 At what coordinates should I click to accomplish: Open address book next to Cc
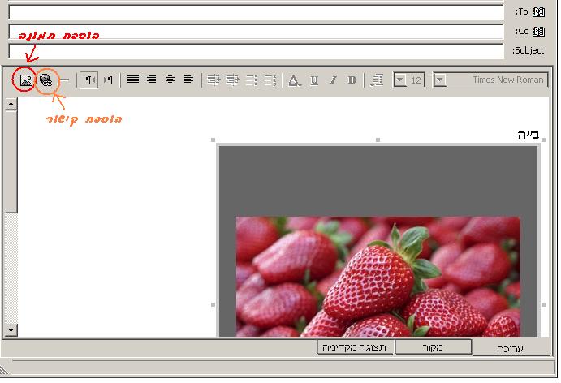[538, 32]
